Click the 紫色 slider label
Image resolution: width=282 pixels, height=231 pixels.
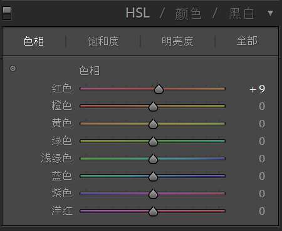tap(62, 193)
